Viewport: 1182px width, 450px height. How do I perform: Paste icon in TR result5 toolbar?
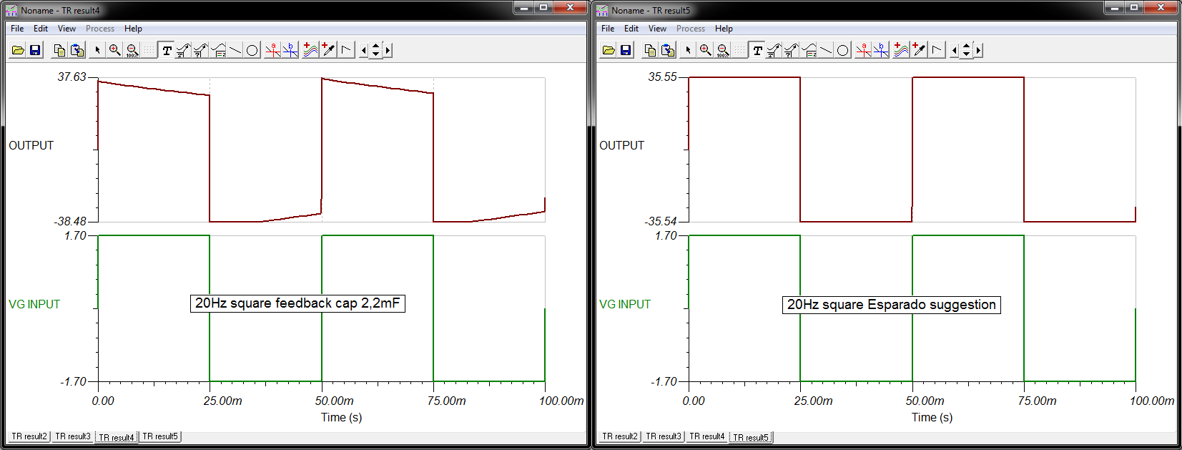pos(668,50)
